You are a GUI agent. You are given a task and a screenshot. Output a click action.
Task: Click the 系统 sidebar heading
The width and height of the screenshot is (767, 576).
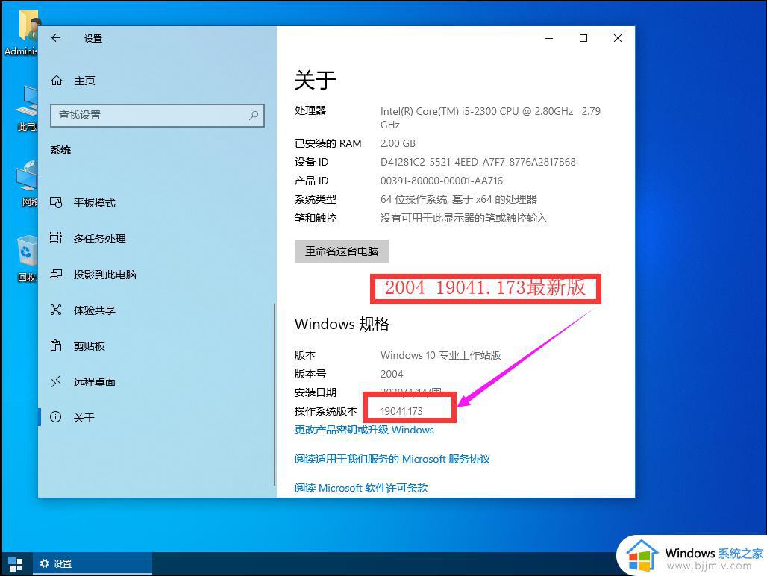tap(60, 150)
